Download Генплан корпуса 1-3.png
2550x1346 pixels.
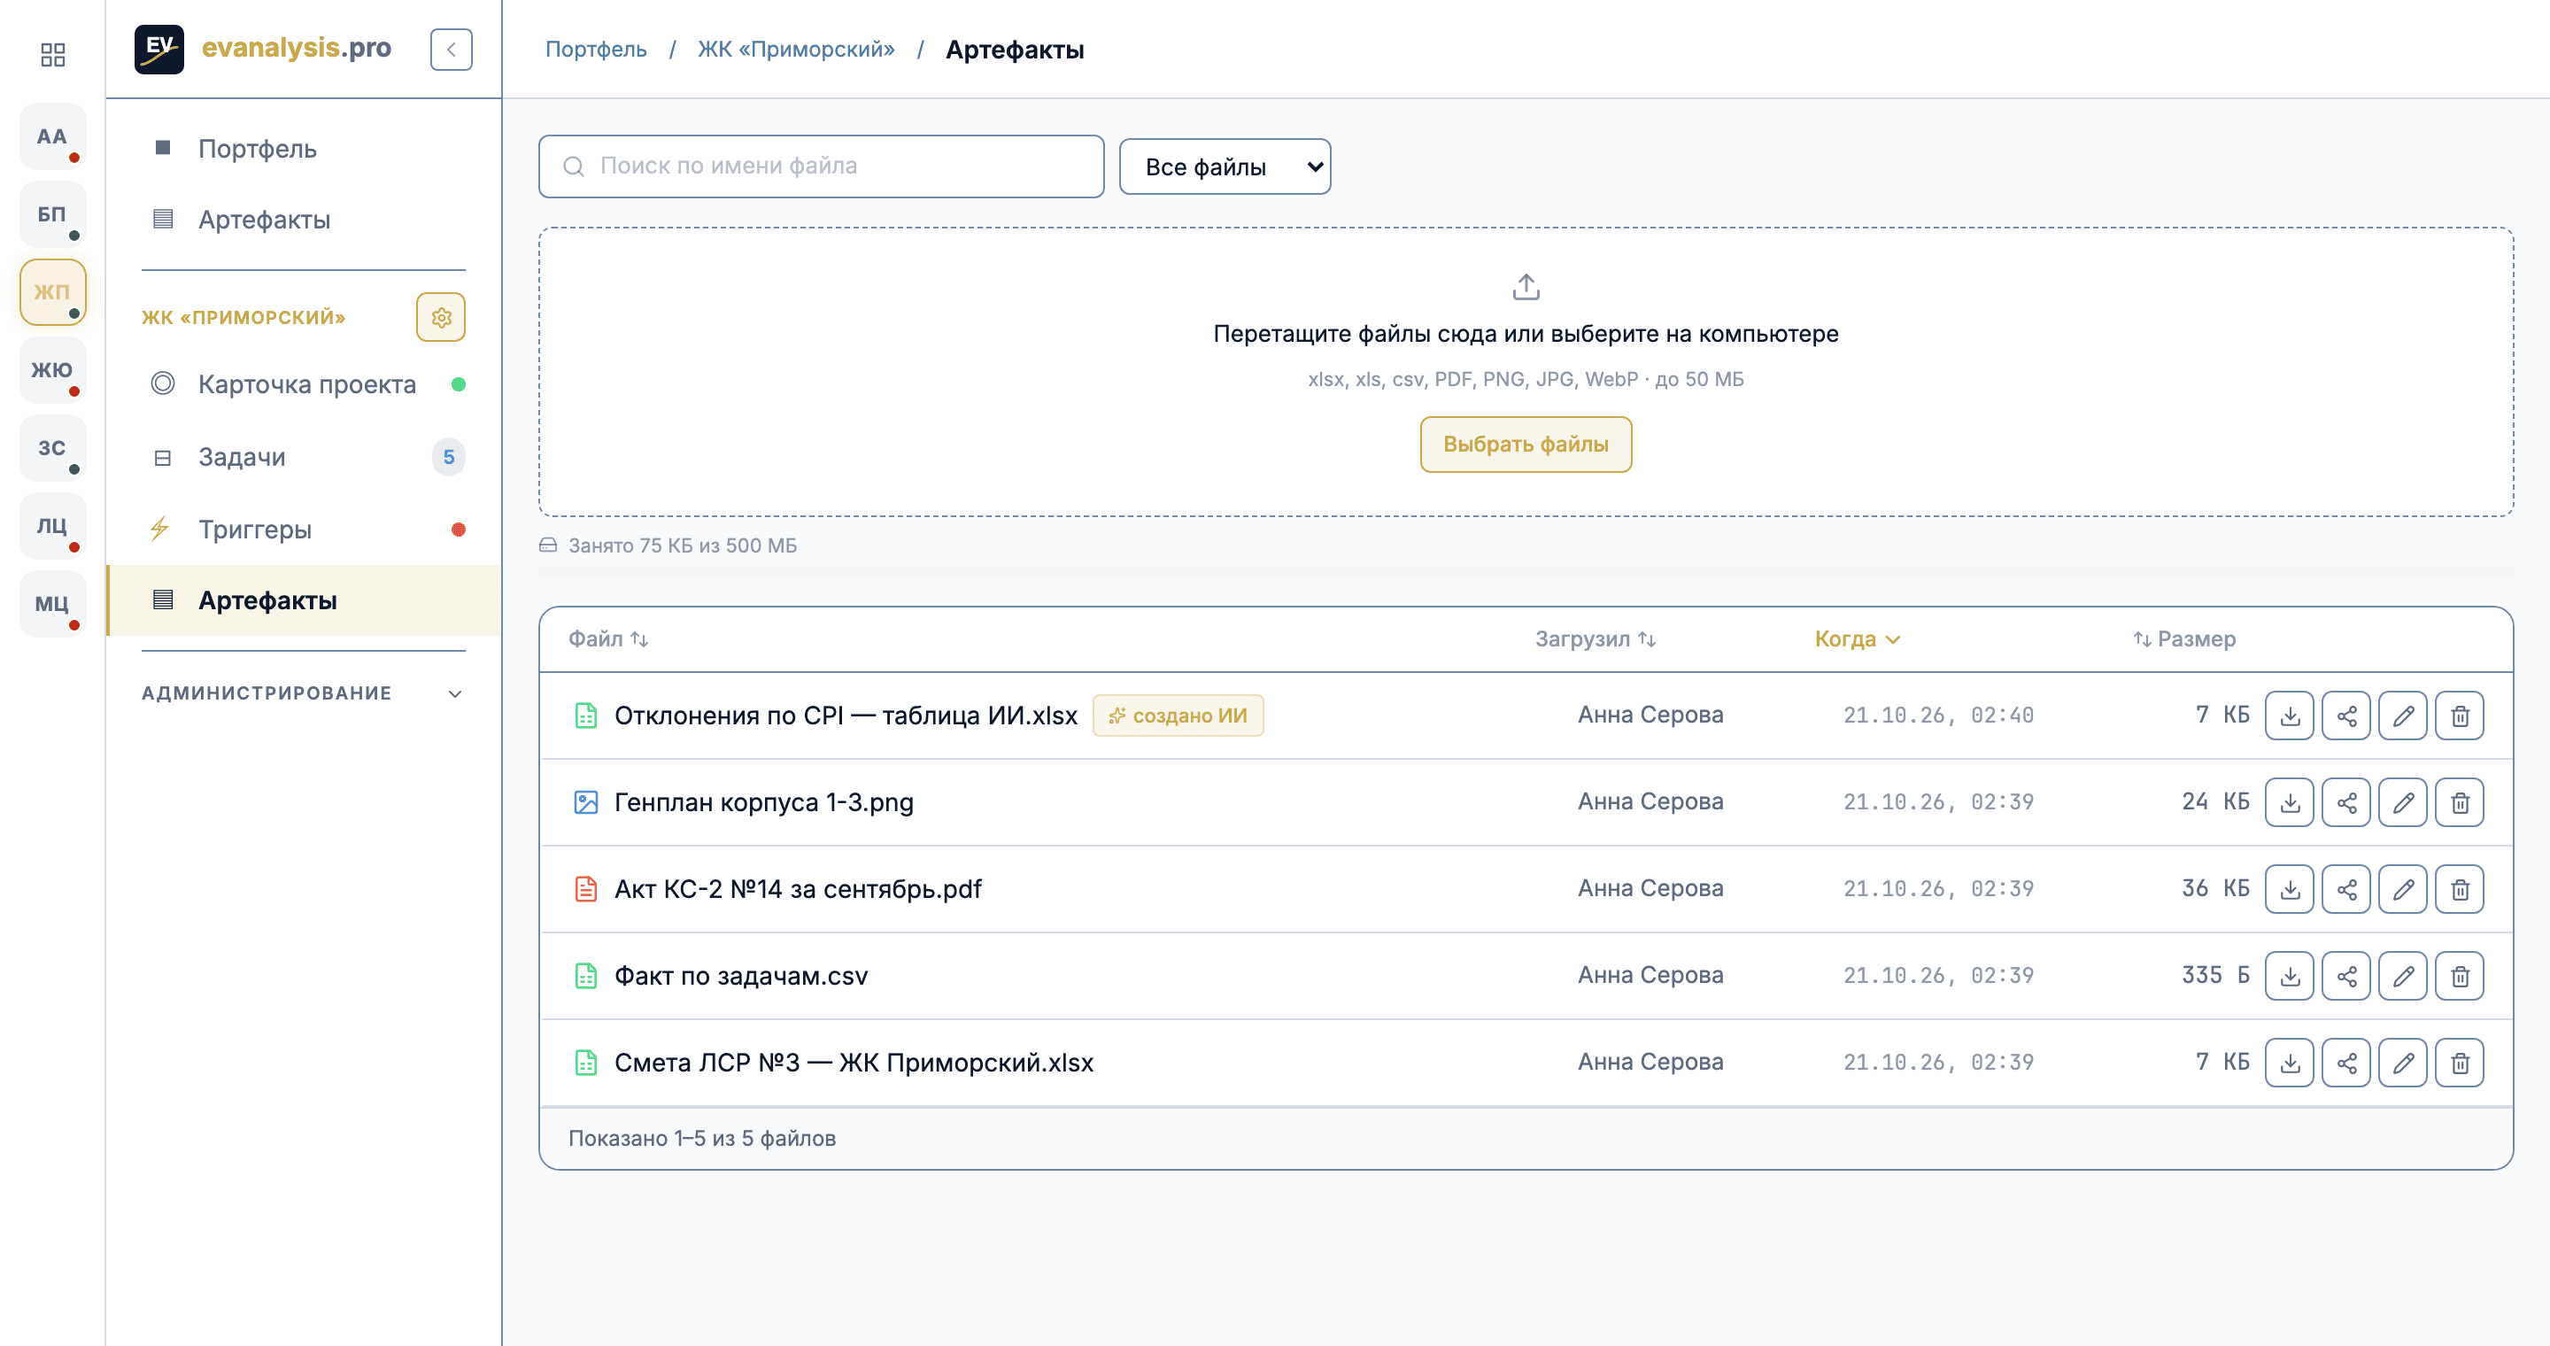tap(2289, 802)
